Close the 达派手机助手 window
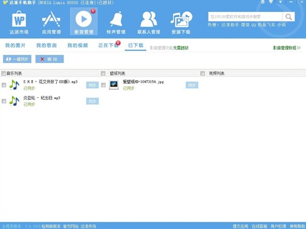Image resolution: width=306 pixels, height=229 pixels. (302, 2)
